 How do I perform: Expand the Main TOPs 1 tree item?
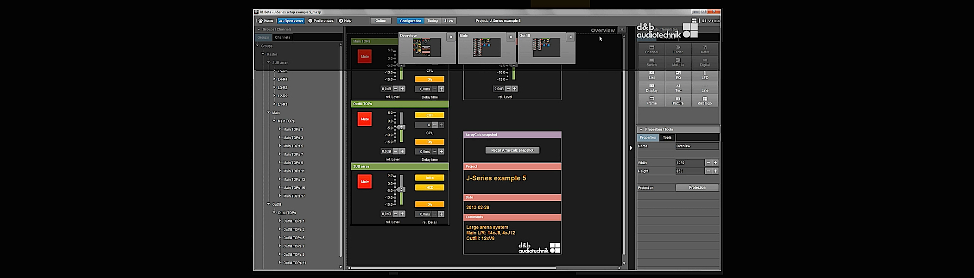(x=280, y=129)
